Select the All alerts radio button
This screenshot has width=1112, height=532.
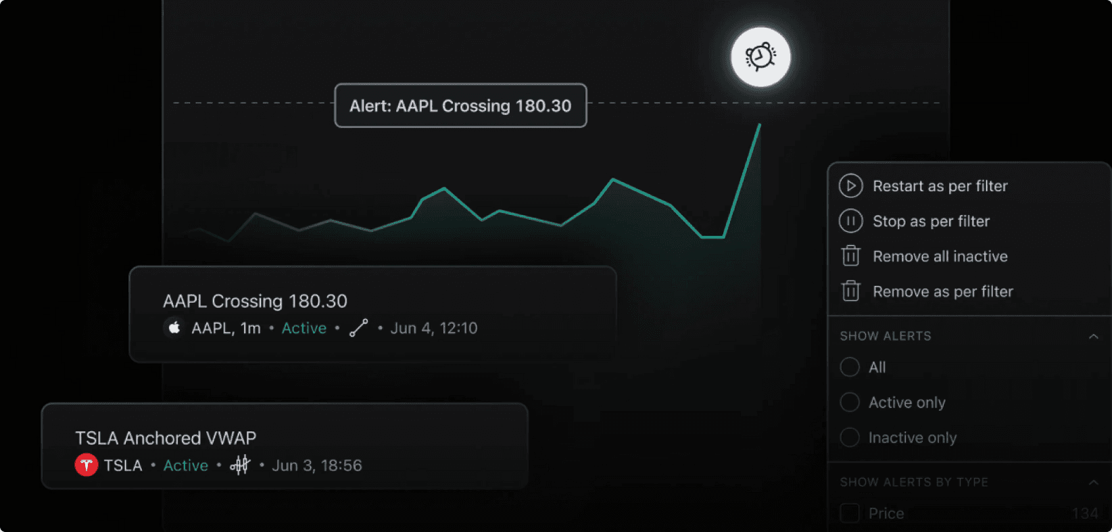(x=849, y=367)
